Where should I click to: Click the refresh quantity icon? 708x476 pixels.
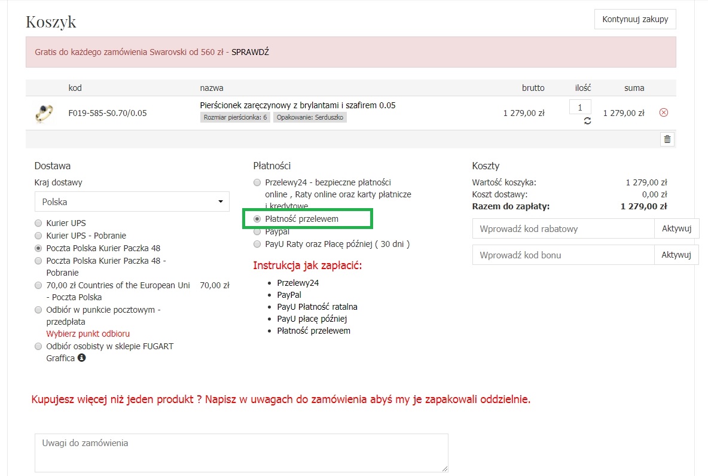(587, 121)
